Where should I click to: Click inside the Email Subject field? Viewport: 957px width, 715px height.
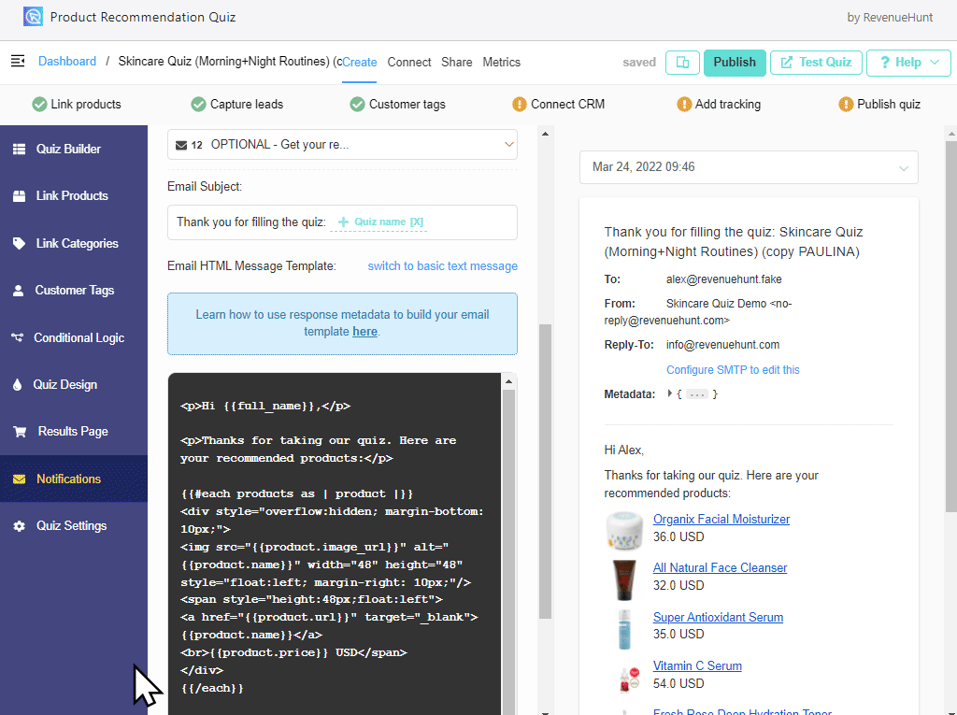342,222
